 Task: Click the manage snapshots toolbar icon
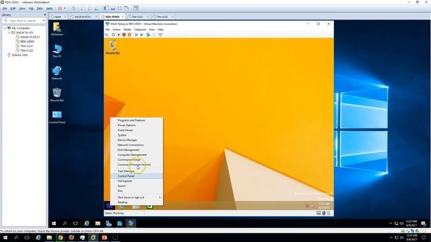(96, 9)
